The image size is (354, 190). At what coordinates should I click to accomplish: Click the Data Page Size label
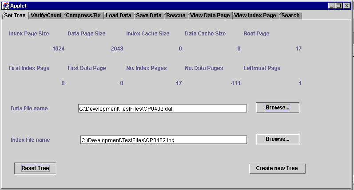click(x=87, y=34)
